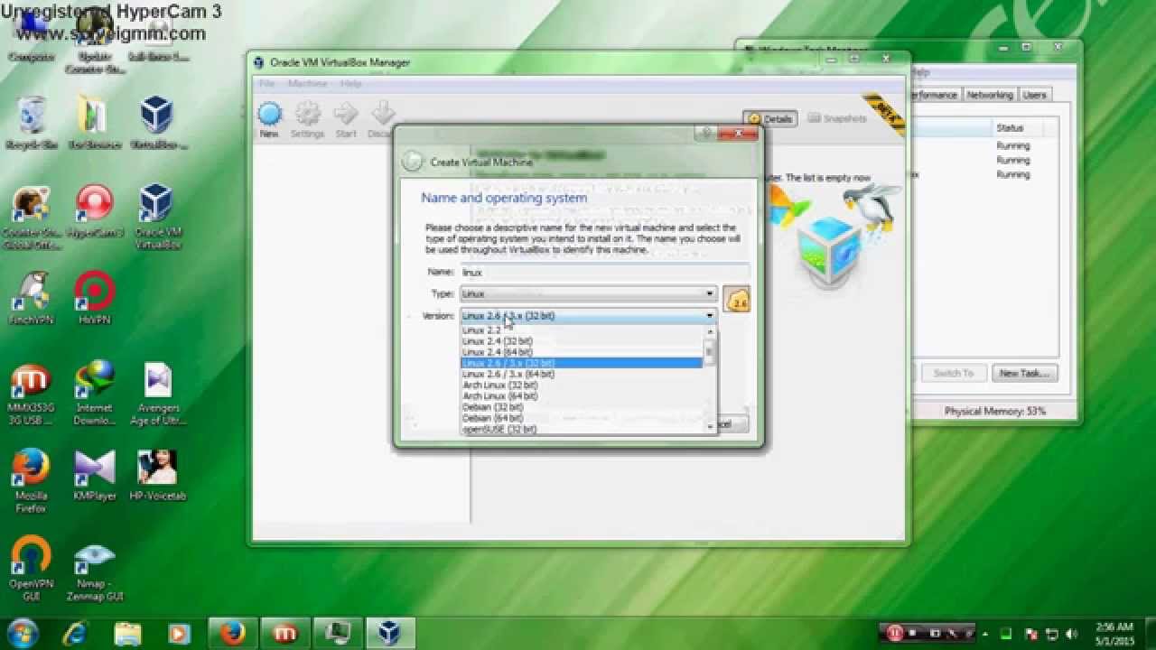
Task: Select Linux 2.4 (64 bit) in version list
Action: tap(581, 352)
